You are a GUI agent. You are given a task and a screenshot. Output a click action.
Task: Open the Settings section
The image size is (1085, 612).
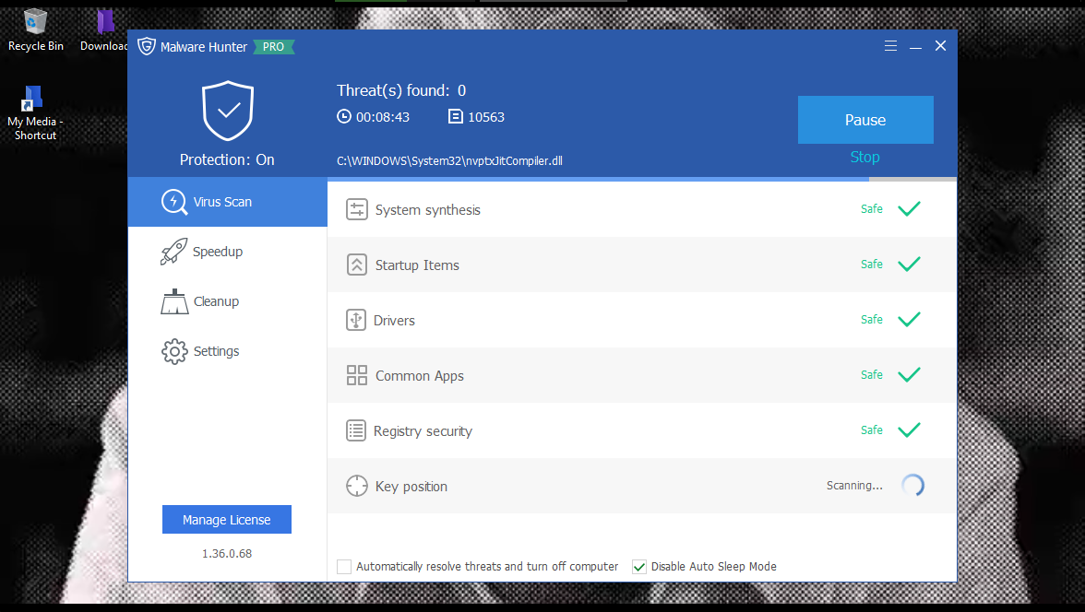click(x=228, y=351)
